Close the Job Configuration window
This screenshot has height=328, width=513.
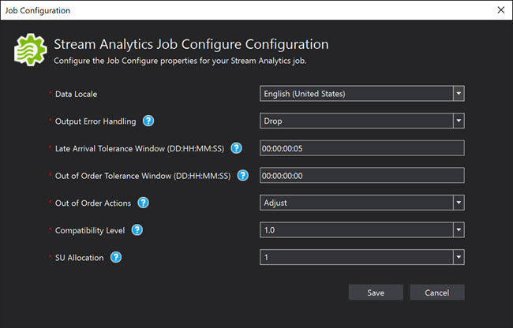(501, 10)
